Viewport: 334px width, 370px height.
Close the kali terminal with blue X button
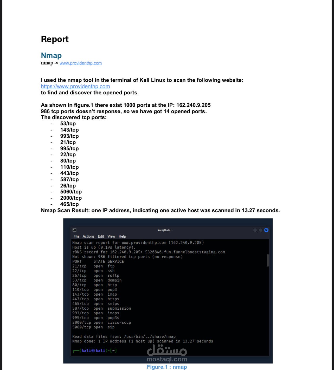pos(266,230)
